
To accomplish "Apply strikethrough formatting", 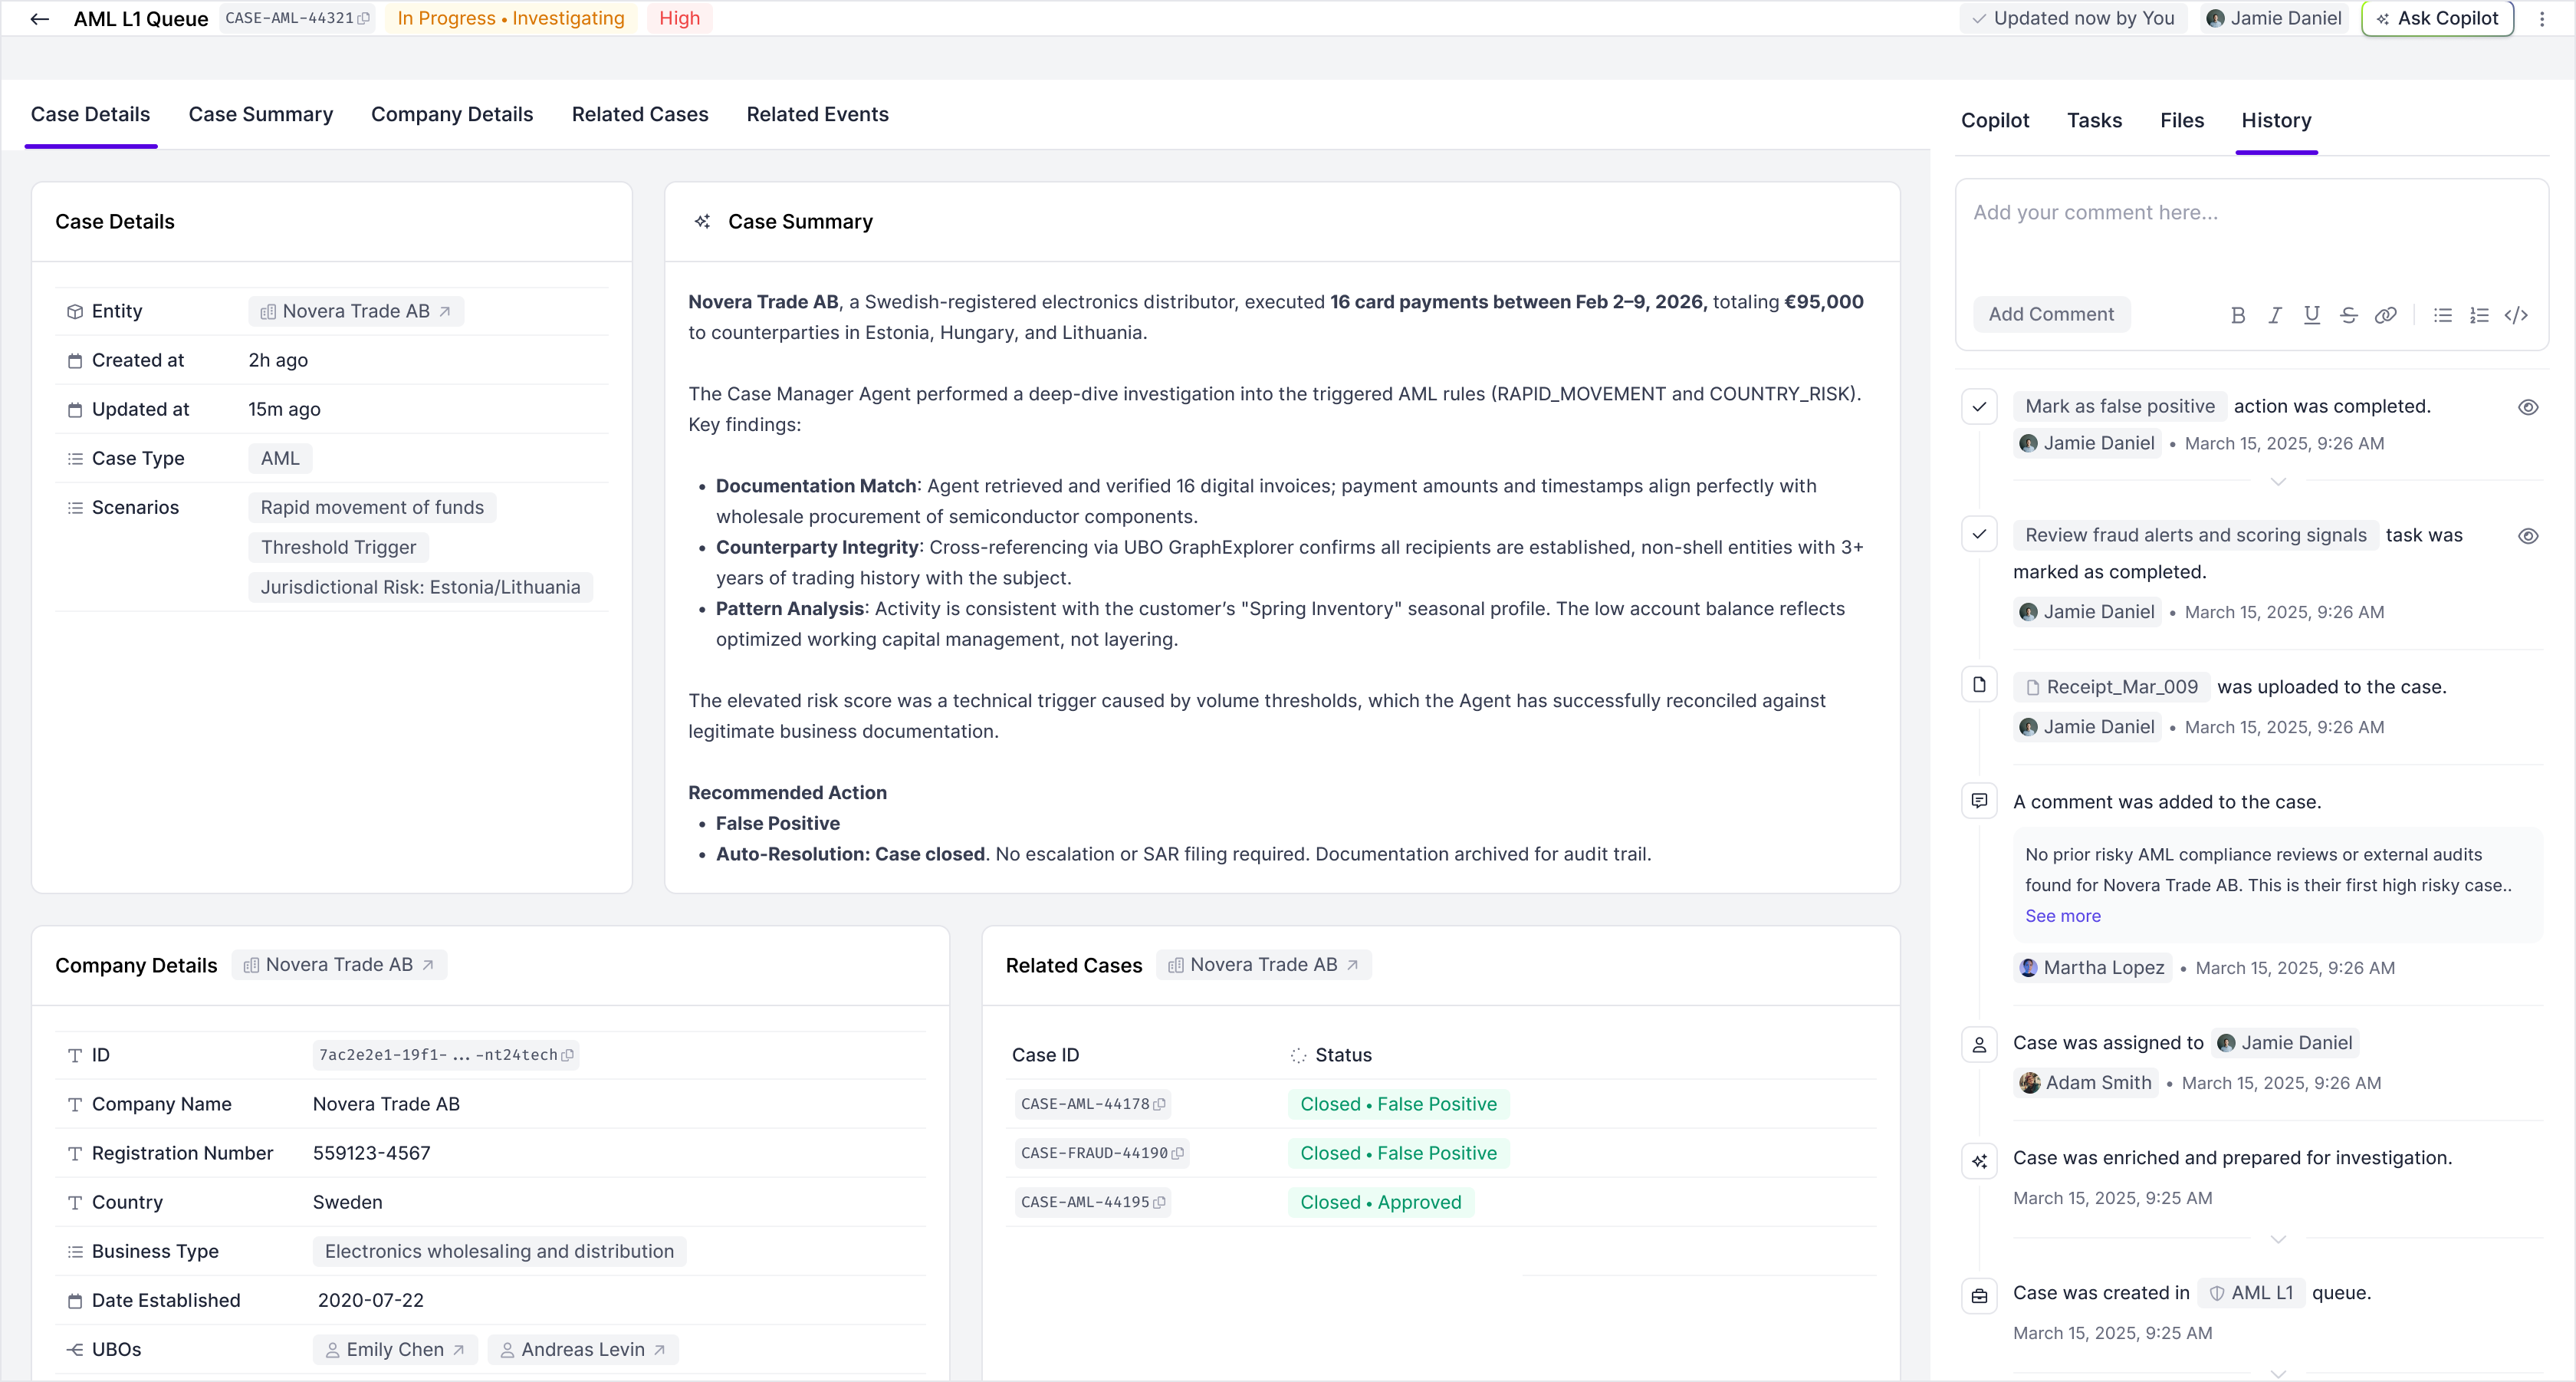I will point(2349,315).
